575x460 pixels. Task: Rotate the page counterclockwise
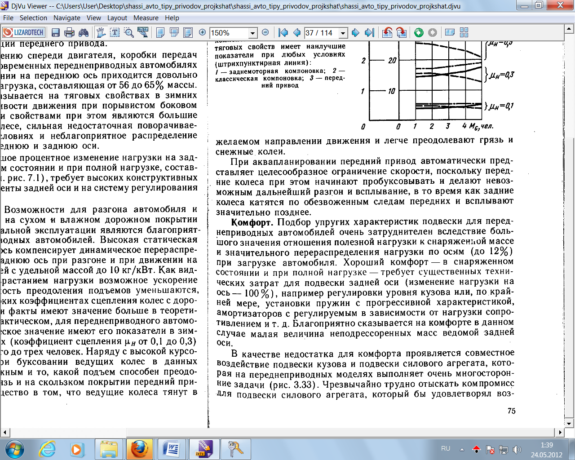(387, 32)
